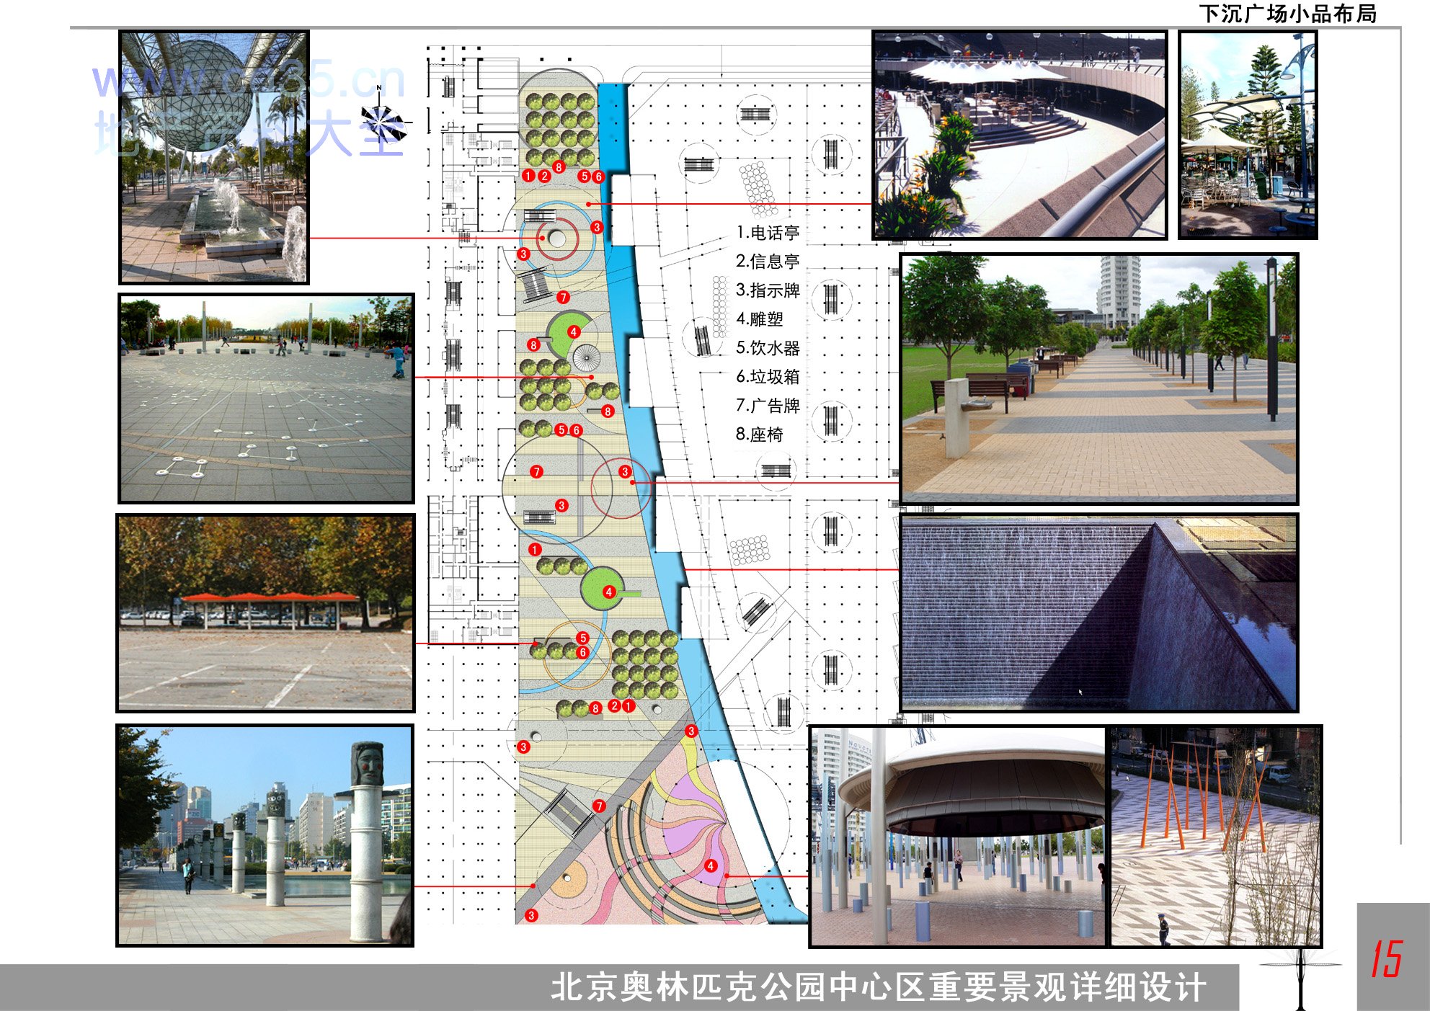Image resolution: width=1430 pixels, height=1011 pixels.
Task: Click red marker 7 above the pink plaza
Action: pyautogui.click(x=599, y=806)
